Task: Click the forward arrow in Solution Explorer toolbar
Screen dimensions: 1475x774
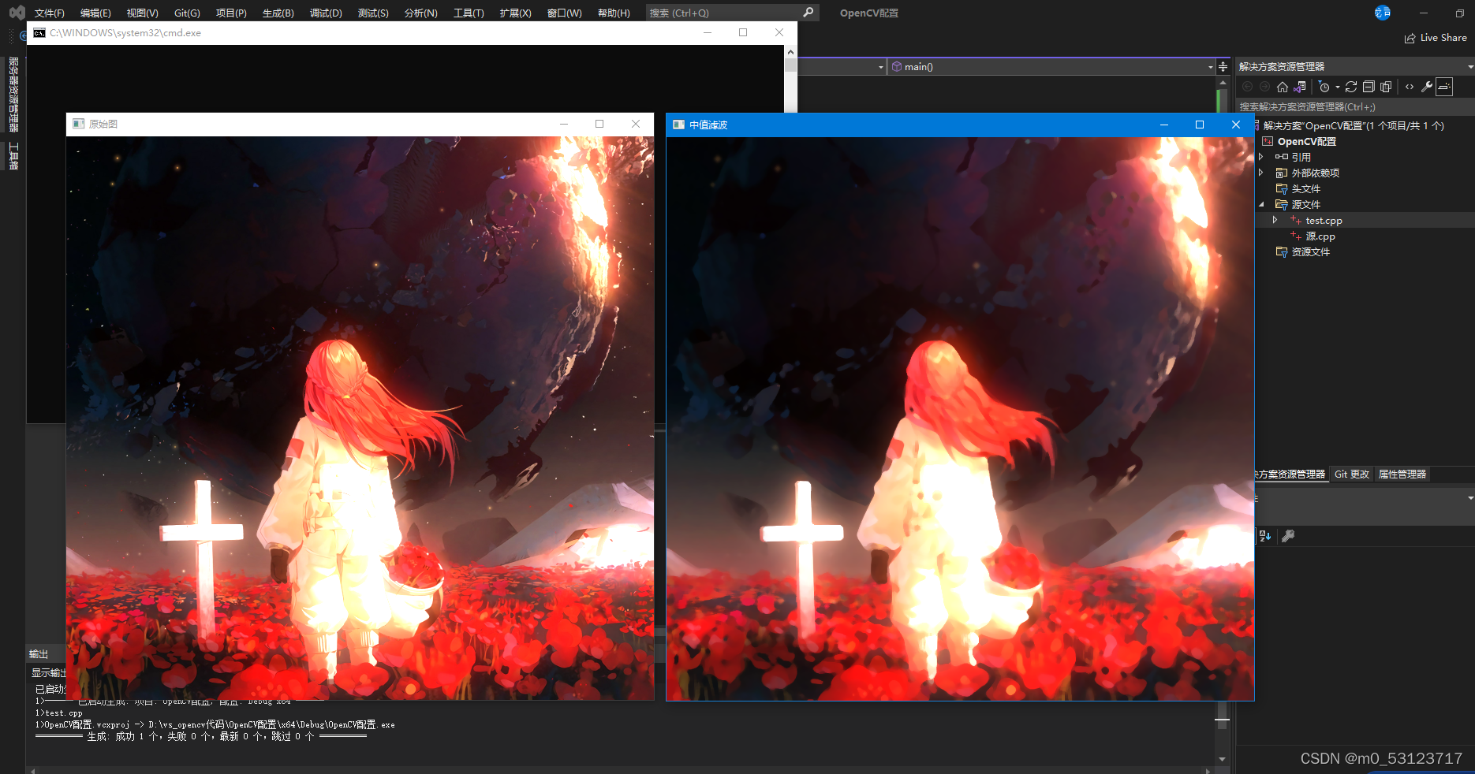Action: click(1264, 87)
